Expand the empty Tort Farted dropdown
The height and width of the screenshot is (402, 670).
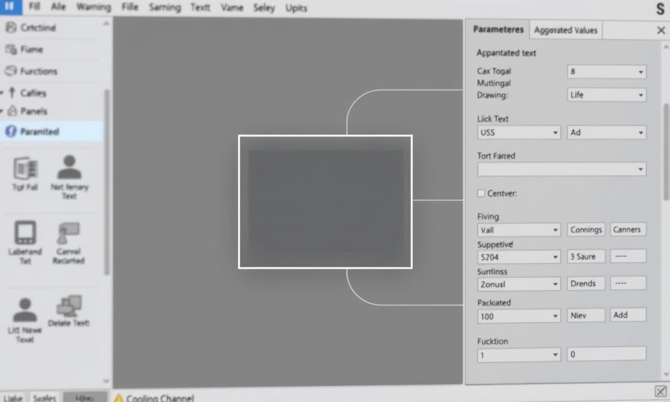click(561, 169)
